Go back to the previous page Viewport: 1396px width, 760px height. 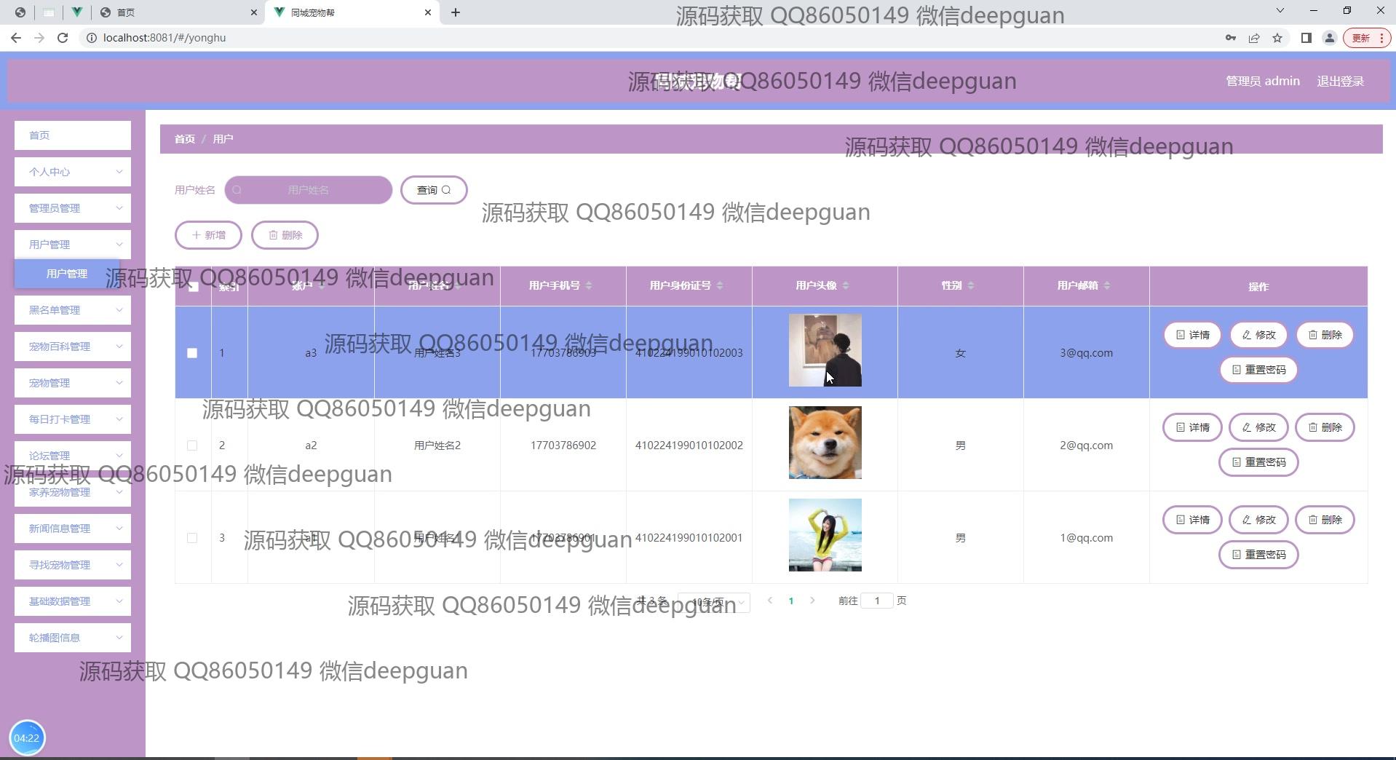pos(16,38)
